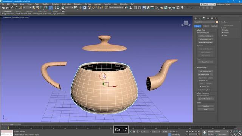
Task: Select the Unlink Selection icon
Action: point(16,8)
